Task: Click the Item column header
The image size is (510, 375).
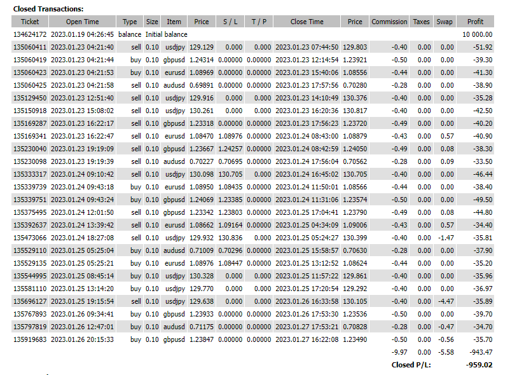Action: (x=174, y=22)
